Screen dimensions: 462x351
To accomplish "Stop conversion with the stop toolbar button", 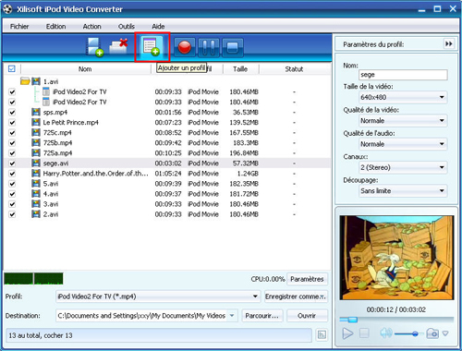I will point(233,48).
